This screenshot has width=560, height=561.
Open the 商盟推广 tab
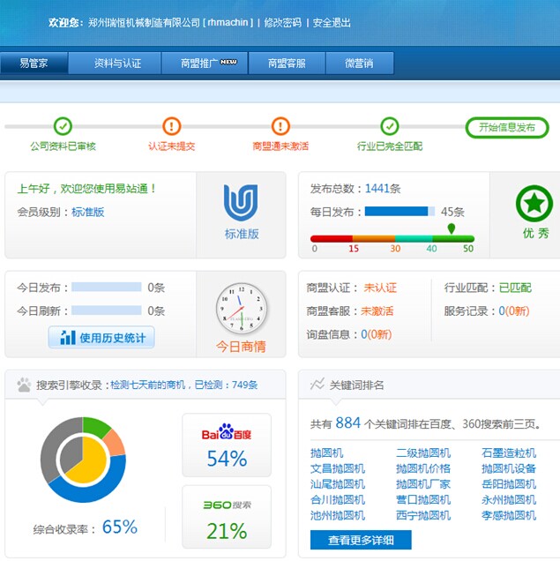[208, 64]
